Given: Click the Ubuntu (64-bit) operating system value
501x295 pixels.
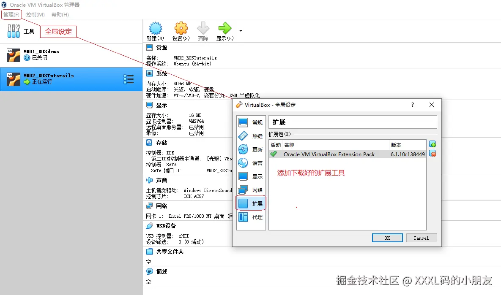Looking at the screenshot, I should point(192,64).
